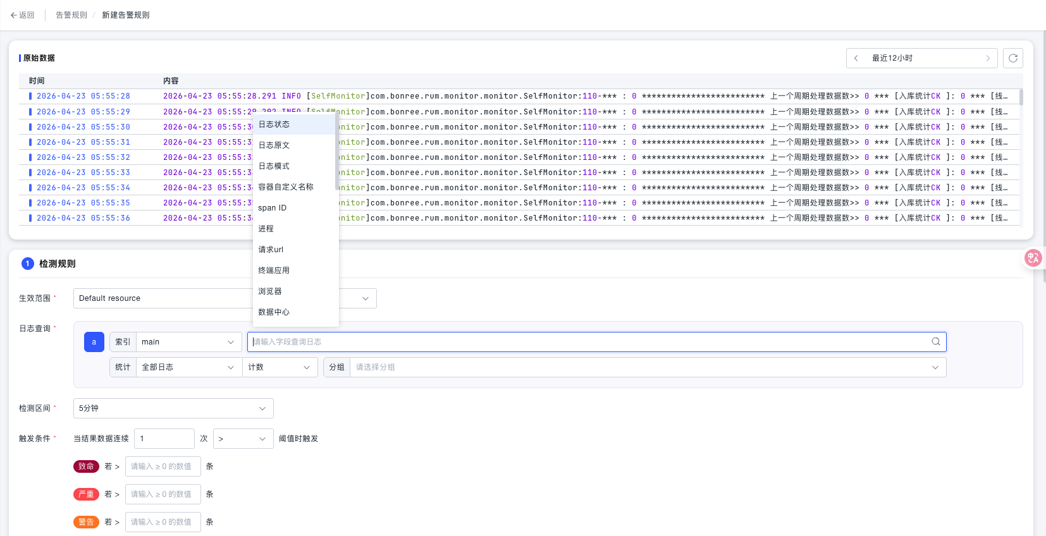Choose 进程 field option
The image size is (1046, 536).
tap(294, 229)
